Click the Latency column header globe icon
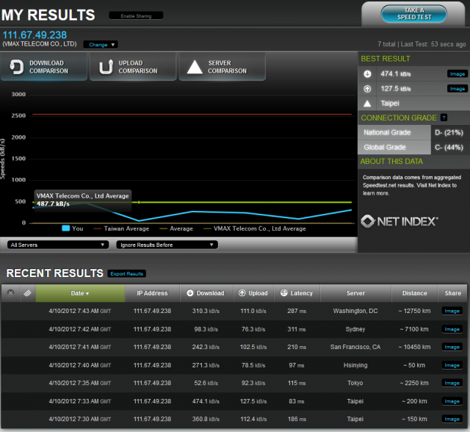Screen dimensions: 470x432 284,293
